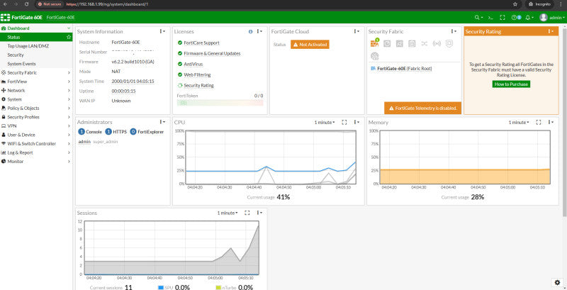Screen dimensions: 567x290
Task: Open CPU widget time range dropdown
Action: (325, 123)
